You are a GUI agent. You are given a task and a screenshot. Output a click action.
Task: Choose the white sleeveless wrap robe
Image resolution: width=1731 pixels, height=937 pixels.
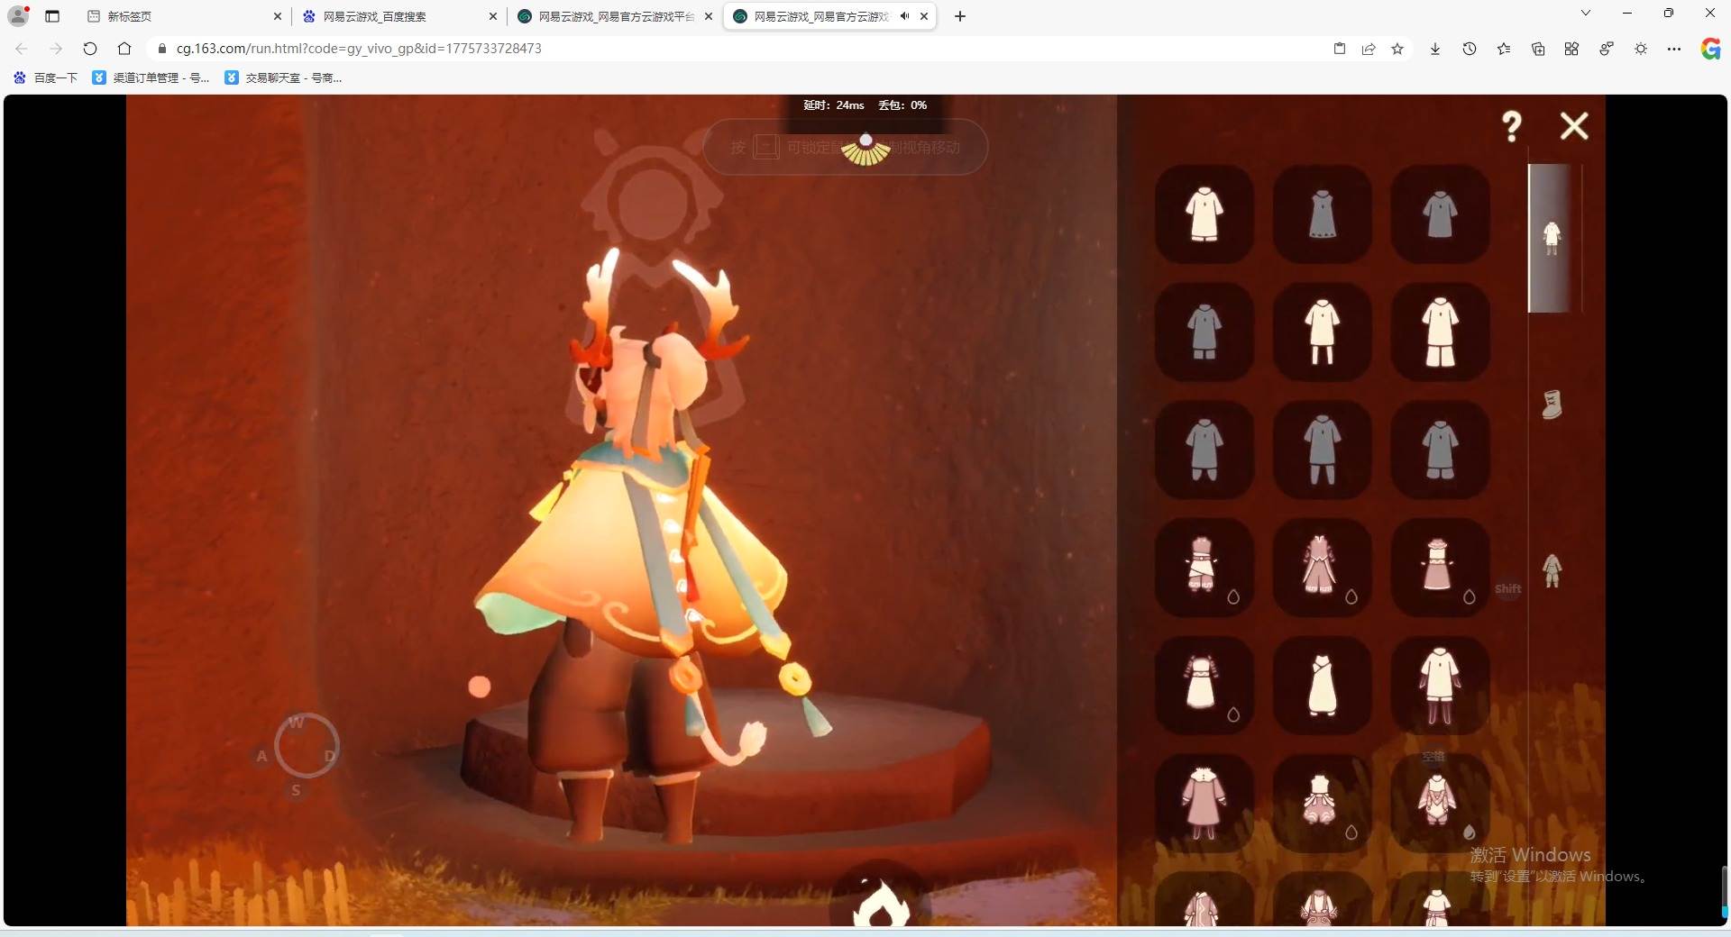1323,686
